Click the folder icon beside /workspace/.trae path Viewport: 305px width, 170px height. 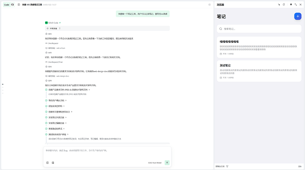click(x=46, y=62)
